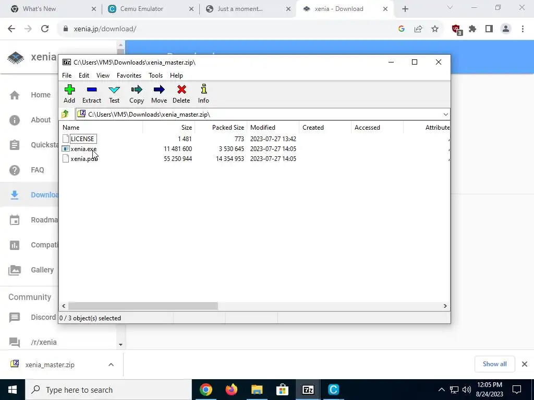The height and width of the screenshot is (400, 534).
Task: Click the Google icon in address bar
Action: coord(402,29)
